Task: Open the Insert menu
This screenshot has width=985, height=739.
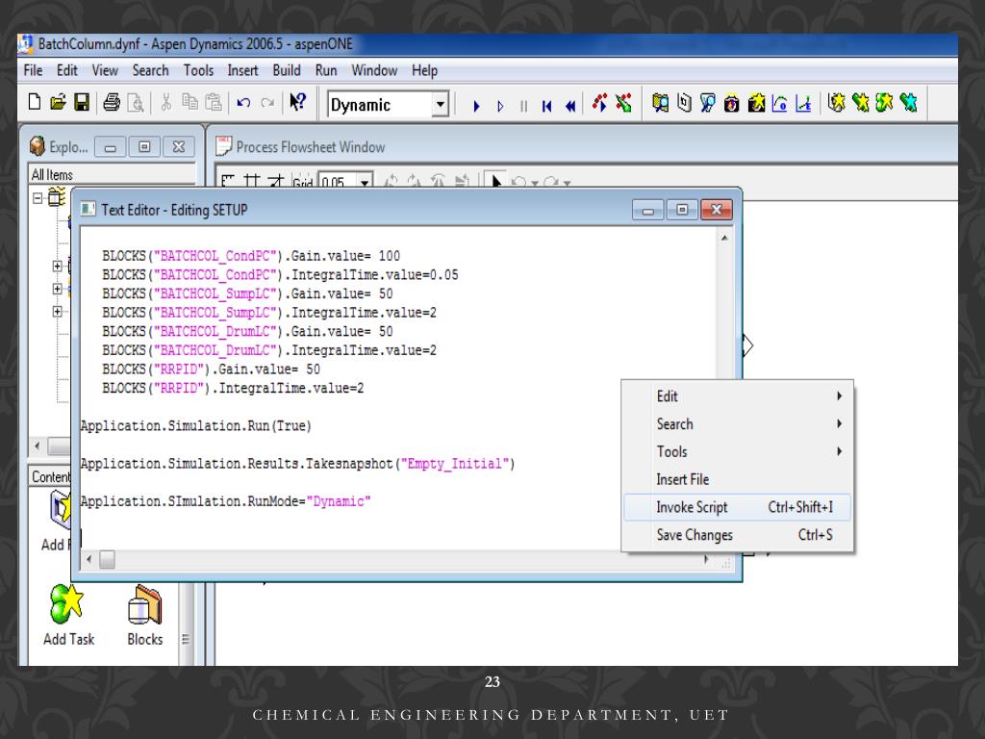Action: click(242, 70)
